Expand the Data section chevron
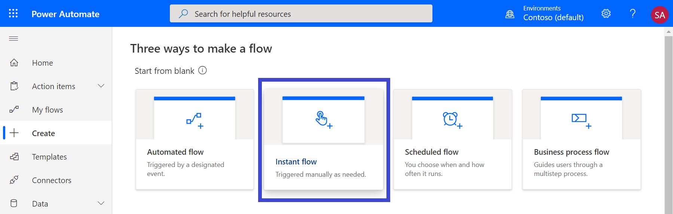Screen dimensions: 673x214 click(101, 203)
